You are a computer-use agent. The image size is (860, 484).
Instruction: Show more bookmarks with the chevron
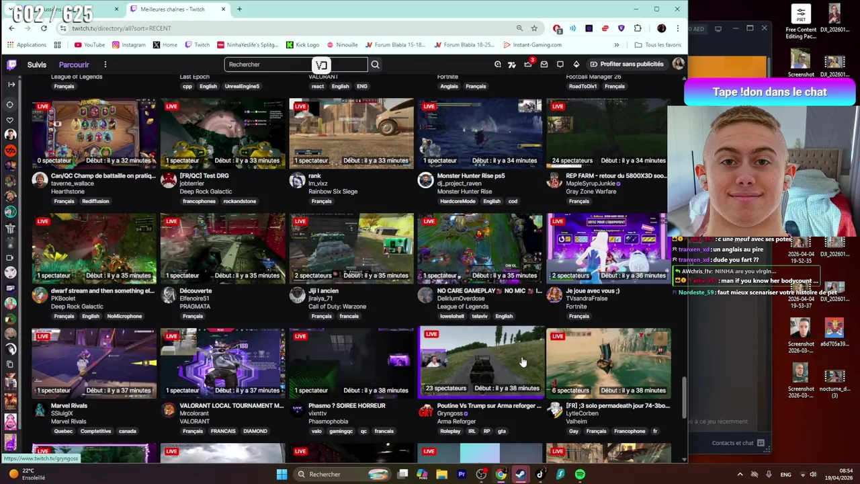click(x=616, y=45)
